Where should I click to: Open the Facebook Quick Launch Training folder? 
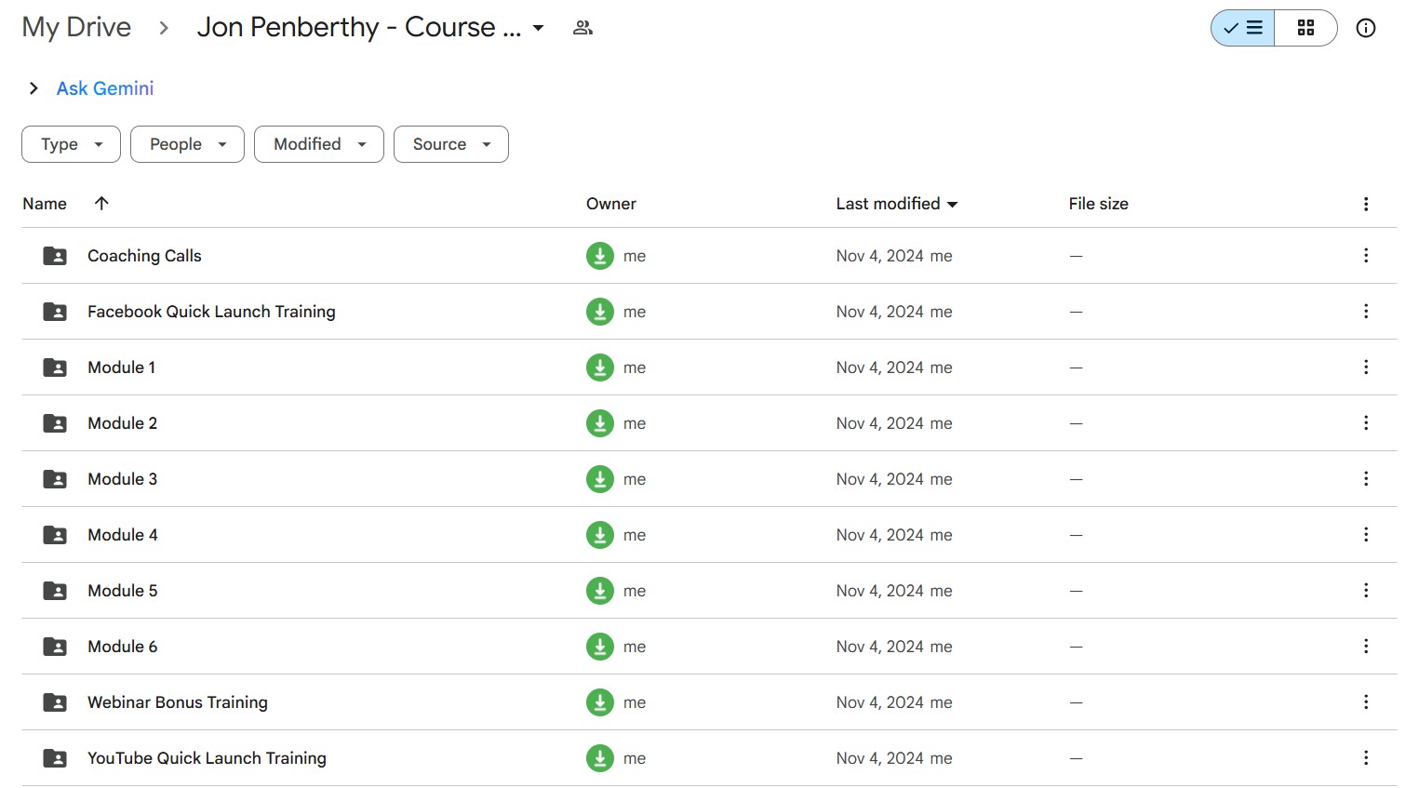pyautogui.click(x=211, y=312)
